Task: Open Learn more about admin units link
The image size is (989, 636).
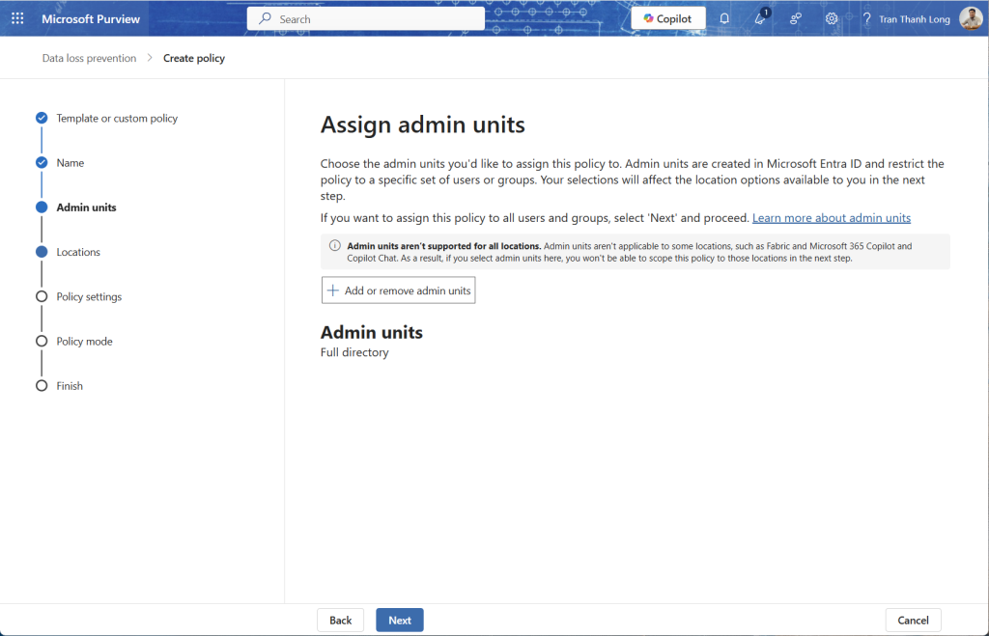Action: point(831,218)
